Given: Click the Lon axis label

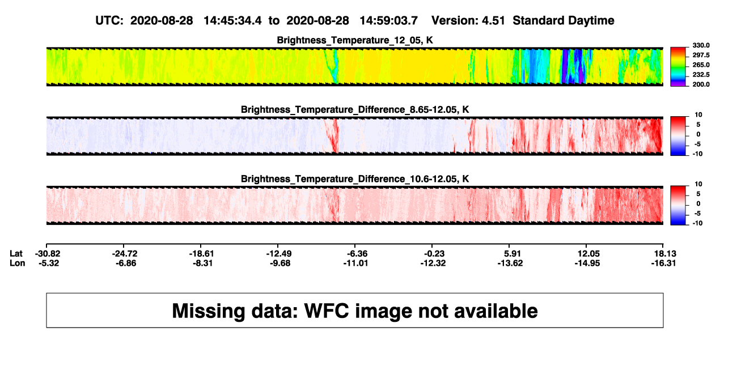Looking at the screenshot, I should pos(18,263).
